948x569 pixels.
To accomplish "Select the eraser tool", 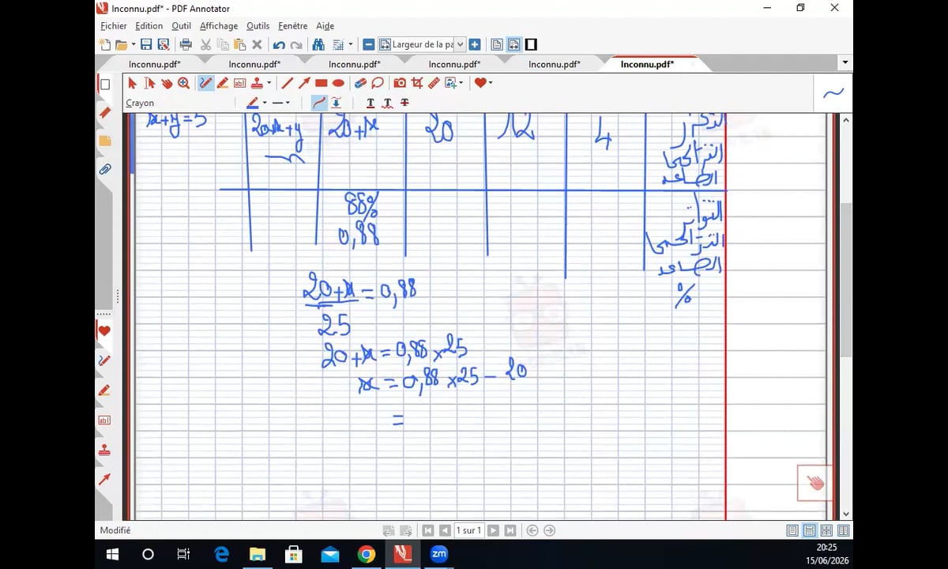I will click(x=360, y=82).
